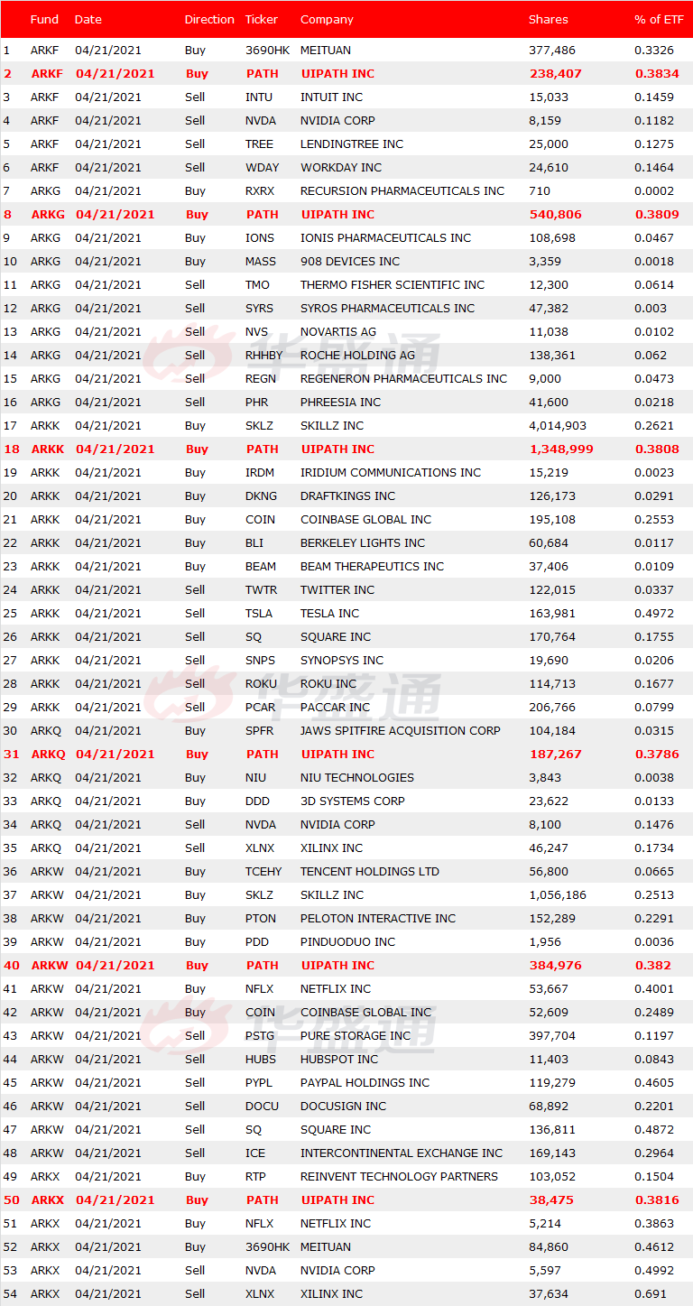Click the 8,100 shares value
Screen dimensions: 693x1306
545,824
